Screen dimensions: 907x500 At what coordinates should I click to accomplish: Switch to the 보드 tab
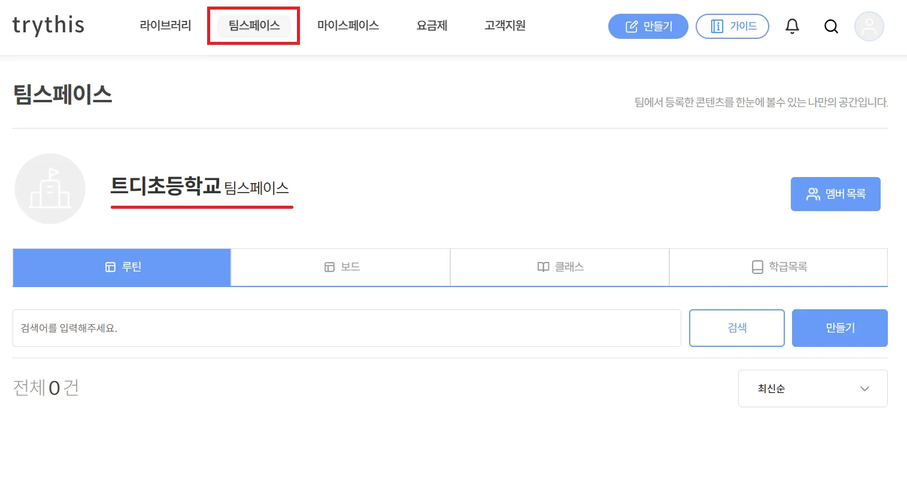[x=341, y=267]
